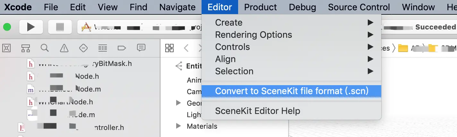The image size is (457, 137).
Task: Open the Find navigator magnifier icon
Action: click(x=45, y=48)
